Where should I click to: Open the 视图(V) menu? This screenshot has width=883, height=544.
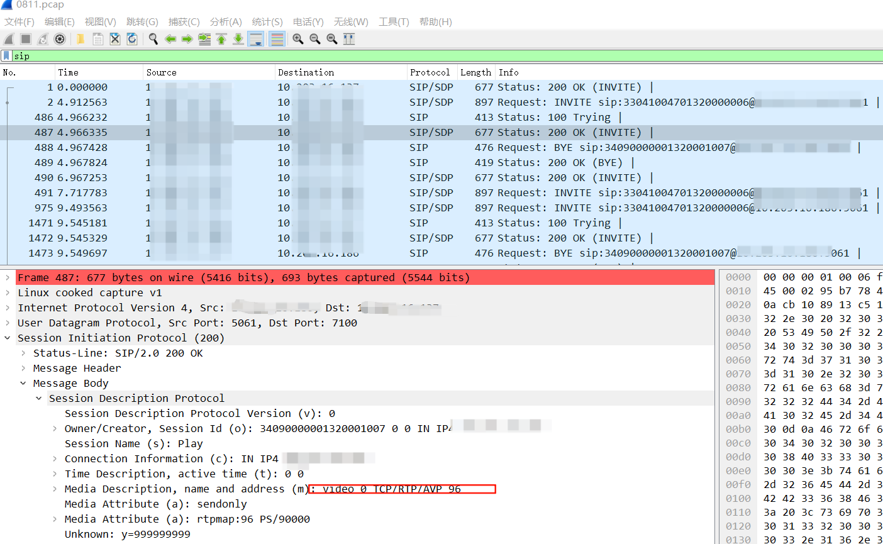(101, 22)
